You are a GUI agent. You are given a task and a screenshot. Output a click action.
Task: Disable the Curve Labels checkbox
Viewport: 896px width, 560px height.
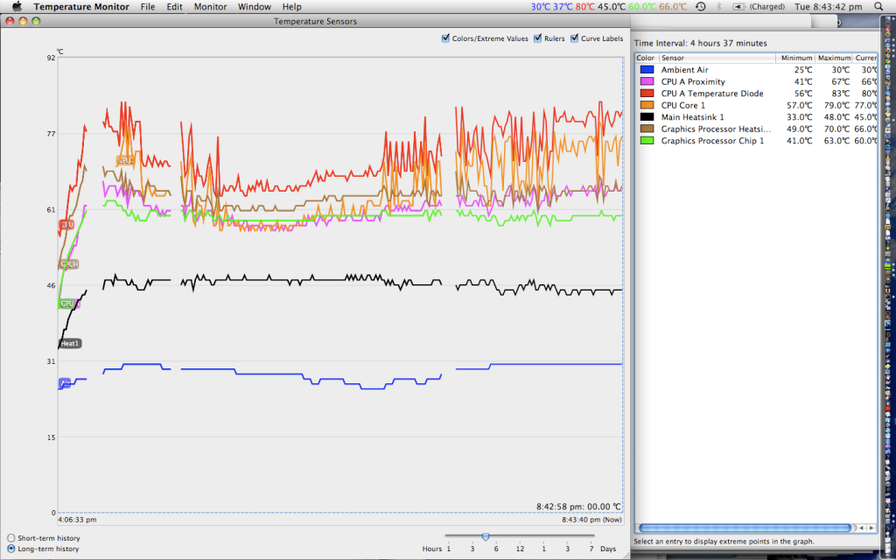[x=574, y=38]
